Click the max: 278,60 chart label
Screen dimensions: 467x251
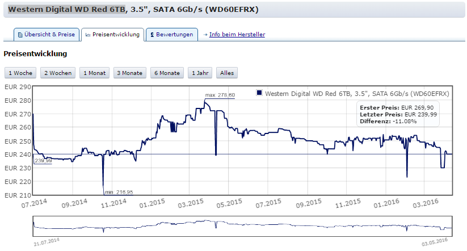(x=220, y=95)
